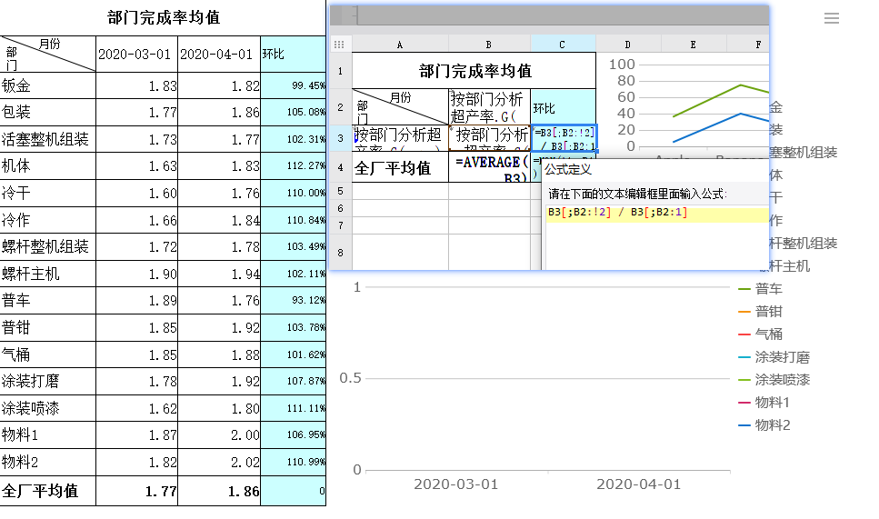
Task: Select column A header in designer
Action: tap(400, 44)
